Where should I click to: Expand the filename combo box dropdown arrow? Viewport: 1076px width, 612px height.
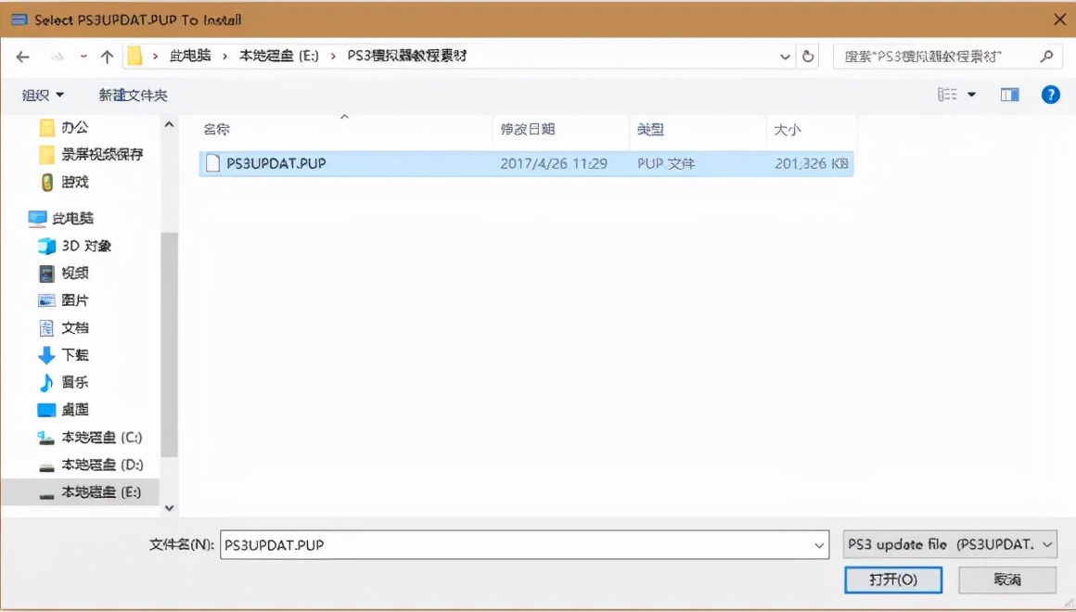click(x=818, y=544)
